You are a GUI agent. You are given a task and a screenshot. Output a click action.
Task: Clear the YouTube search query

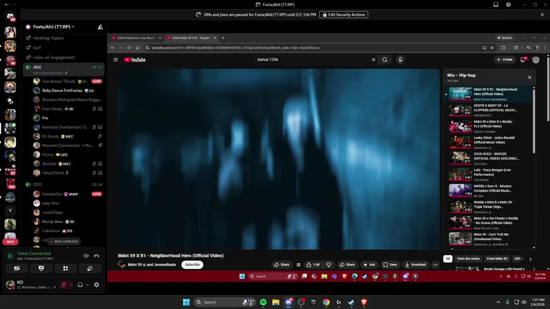373,60
